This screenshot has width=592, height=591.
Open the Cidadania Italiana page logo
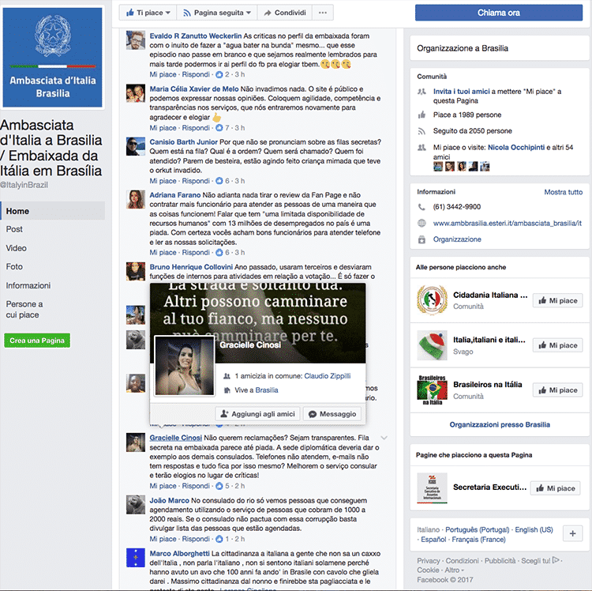coord(432,300)
